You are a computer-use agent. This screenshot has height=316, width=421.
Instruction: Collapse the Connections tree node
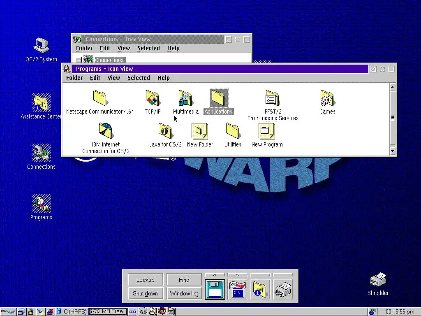coord(78,60)
